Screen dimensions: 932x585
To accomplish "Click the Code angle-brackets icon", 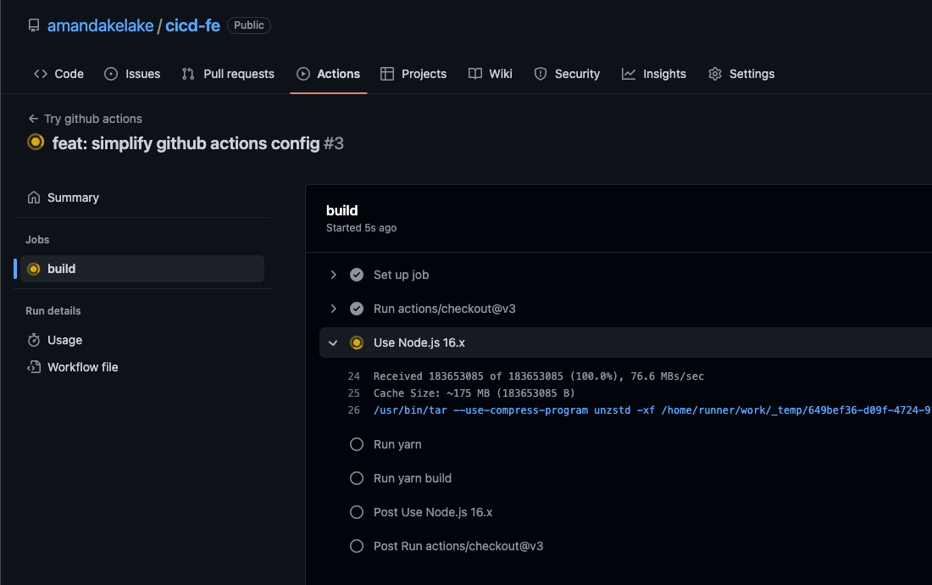I will click(41, 74).
